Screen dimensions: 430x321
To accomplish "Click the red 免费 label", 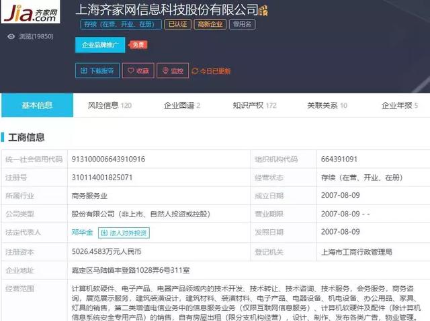I will coord(138,45).
